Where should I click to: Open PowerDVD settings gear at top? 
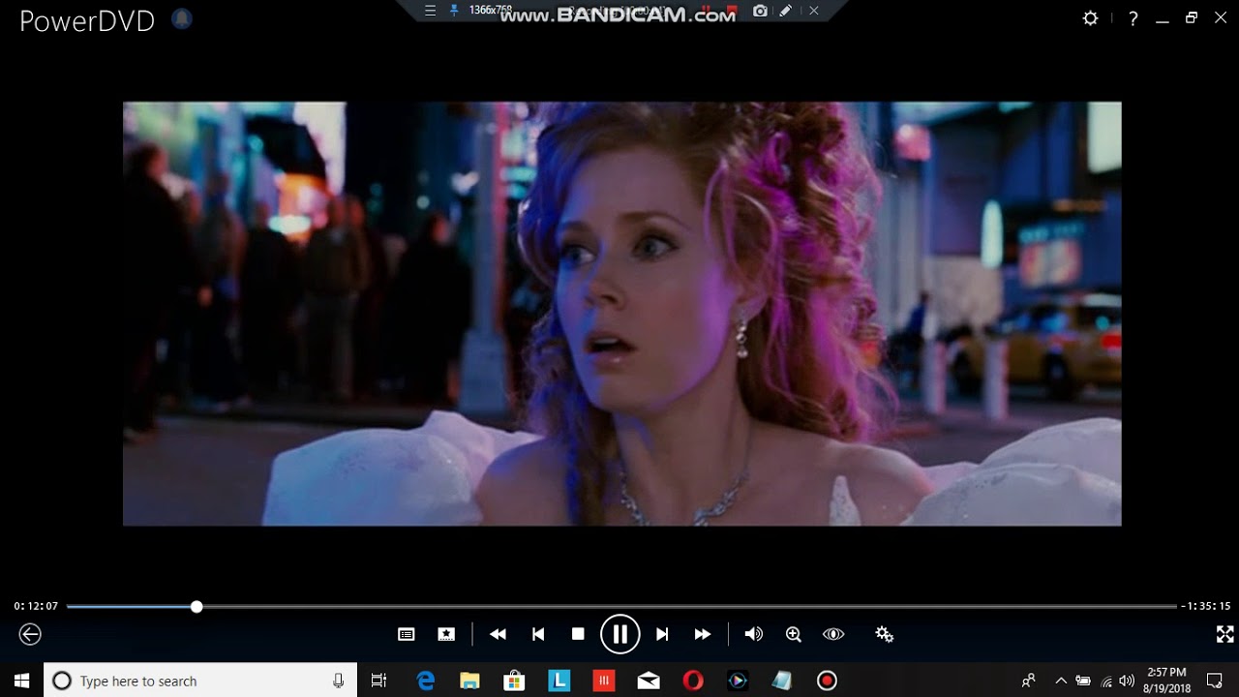tap(1090, 18)
